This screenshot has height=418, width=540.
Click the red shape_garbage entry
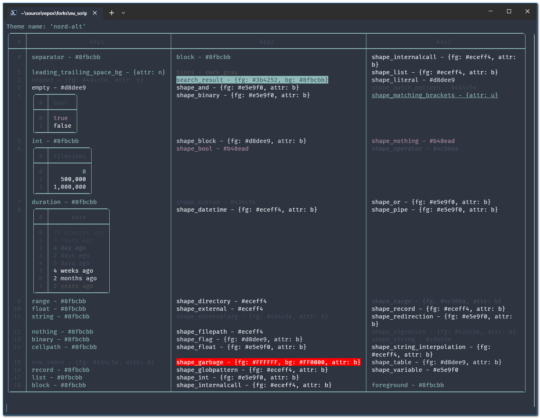click(x=268, y=362)
